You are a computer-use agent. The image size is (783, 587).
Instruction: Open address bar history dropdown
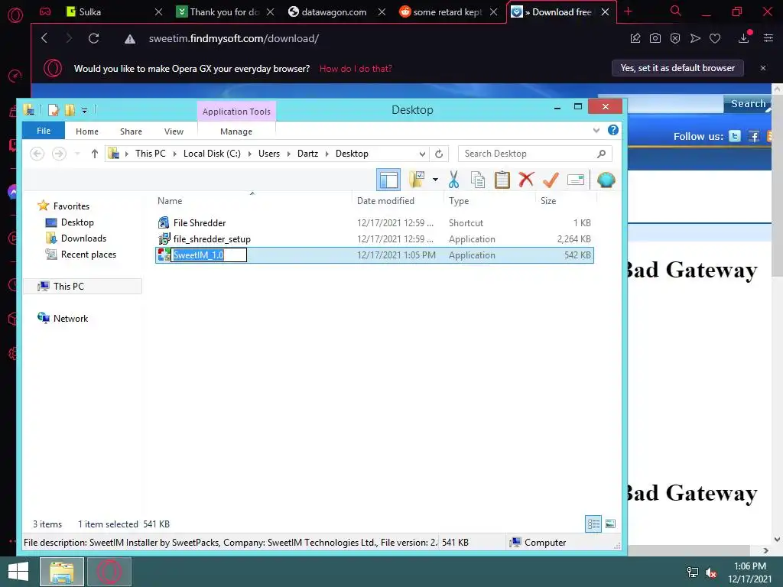422,154
